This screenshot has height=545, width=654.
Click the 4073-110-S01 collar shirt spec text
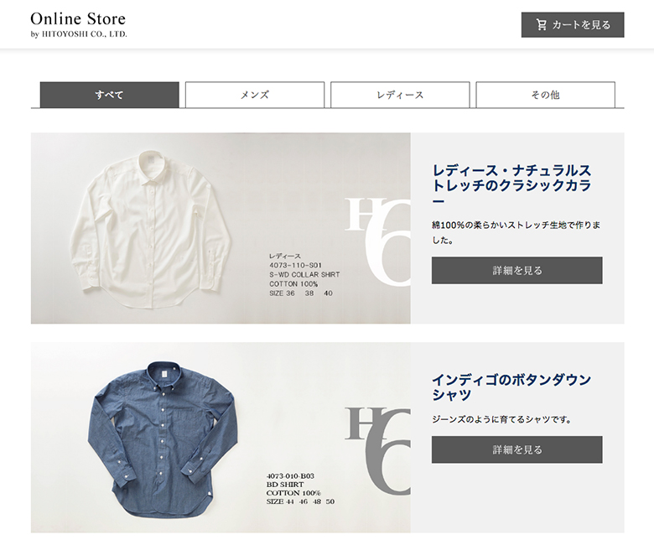(x=304, y=274)
